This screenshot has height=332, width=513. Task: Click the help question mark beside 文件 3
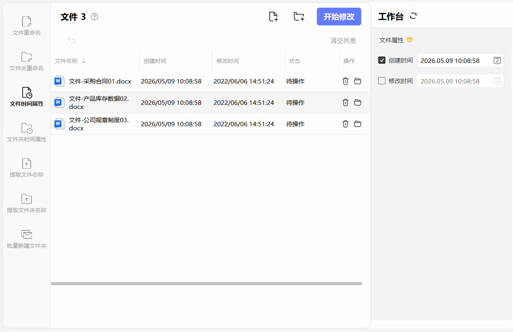pos(94,17)
